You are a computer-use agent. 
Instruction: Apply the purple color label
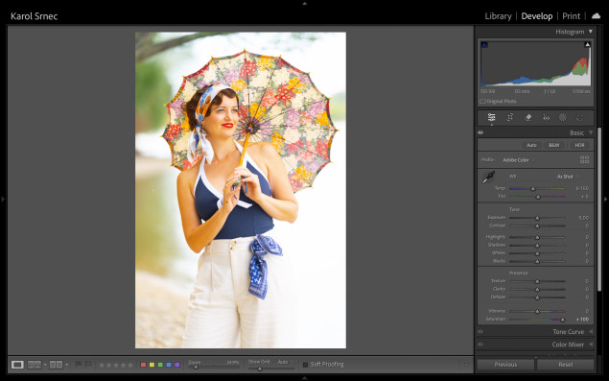pyautogui.click(x=177, y=365)
